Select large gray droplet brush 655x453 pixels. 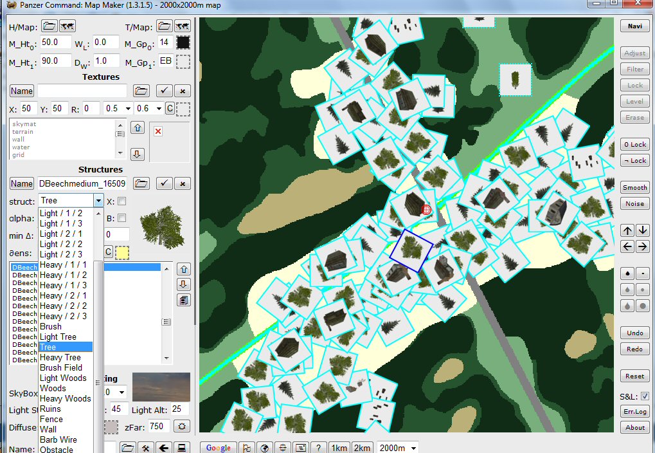(x=627, y=306)
